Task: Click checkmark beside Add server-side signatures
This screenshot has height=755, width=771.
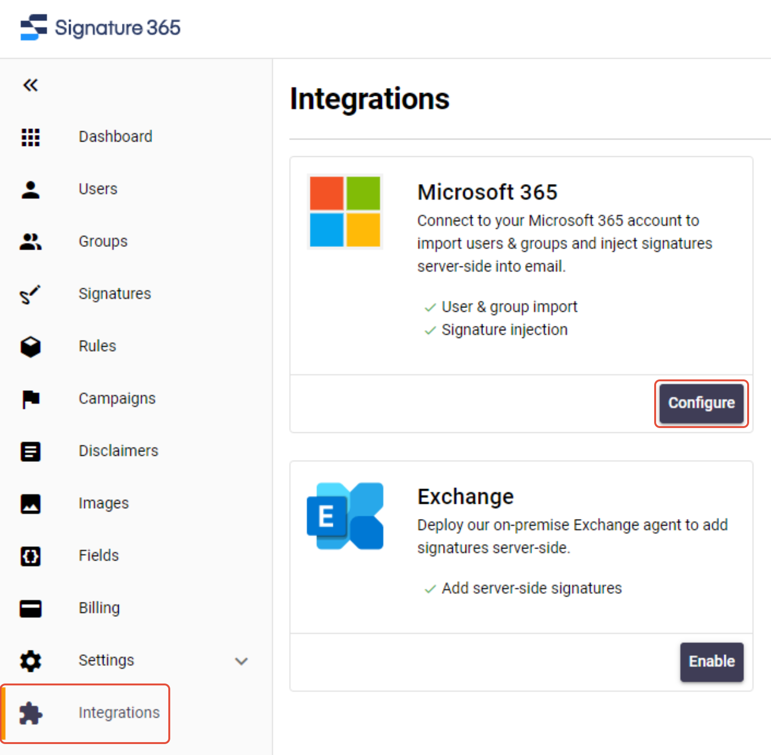Action: coord(430,589)
